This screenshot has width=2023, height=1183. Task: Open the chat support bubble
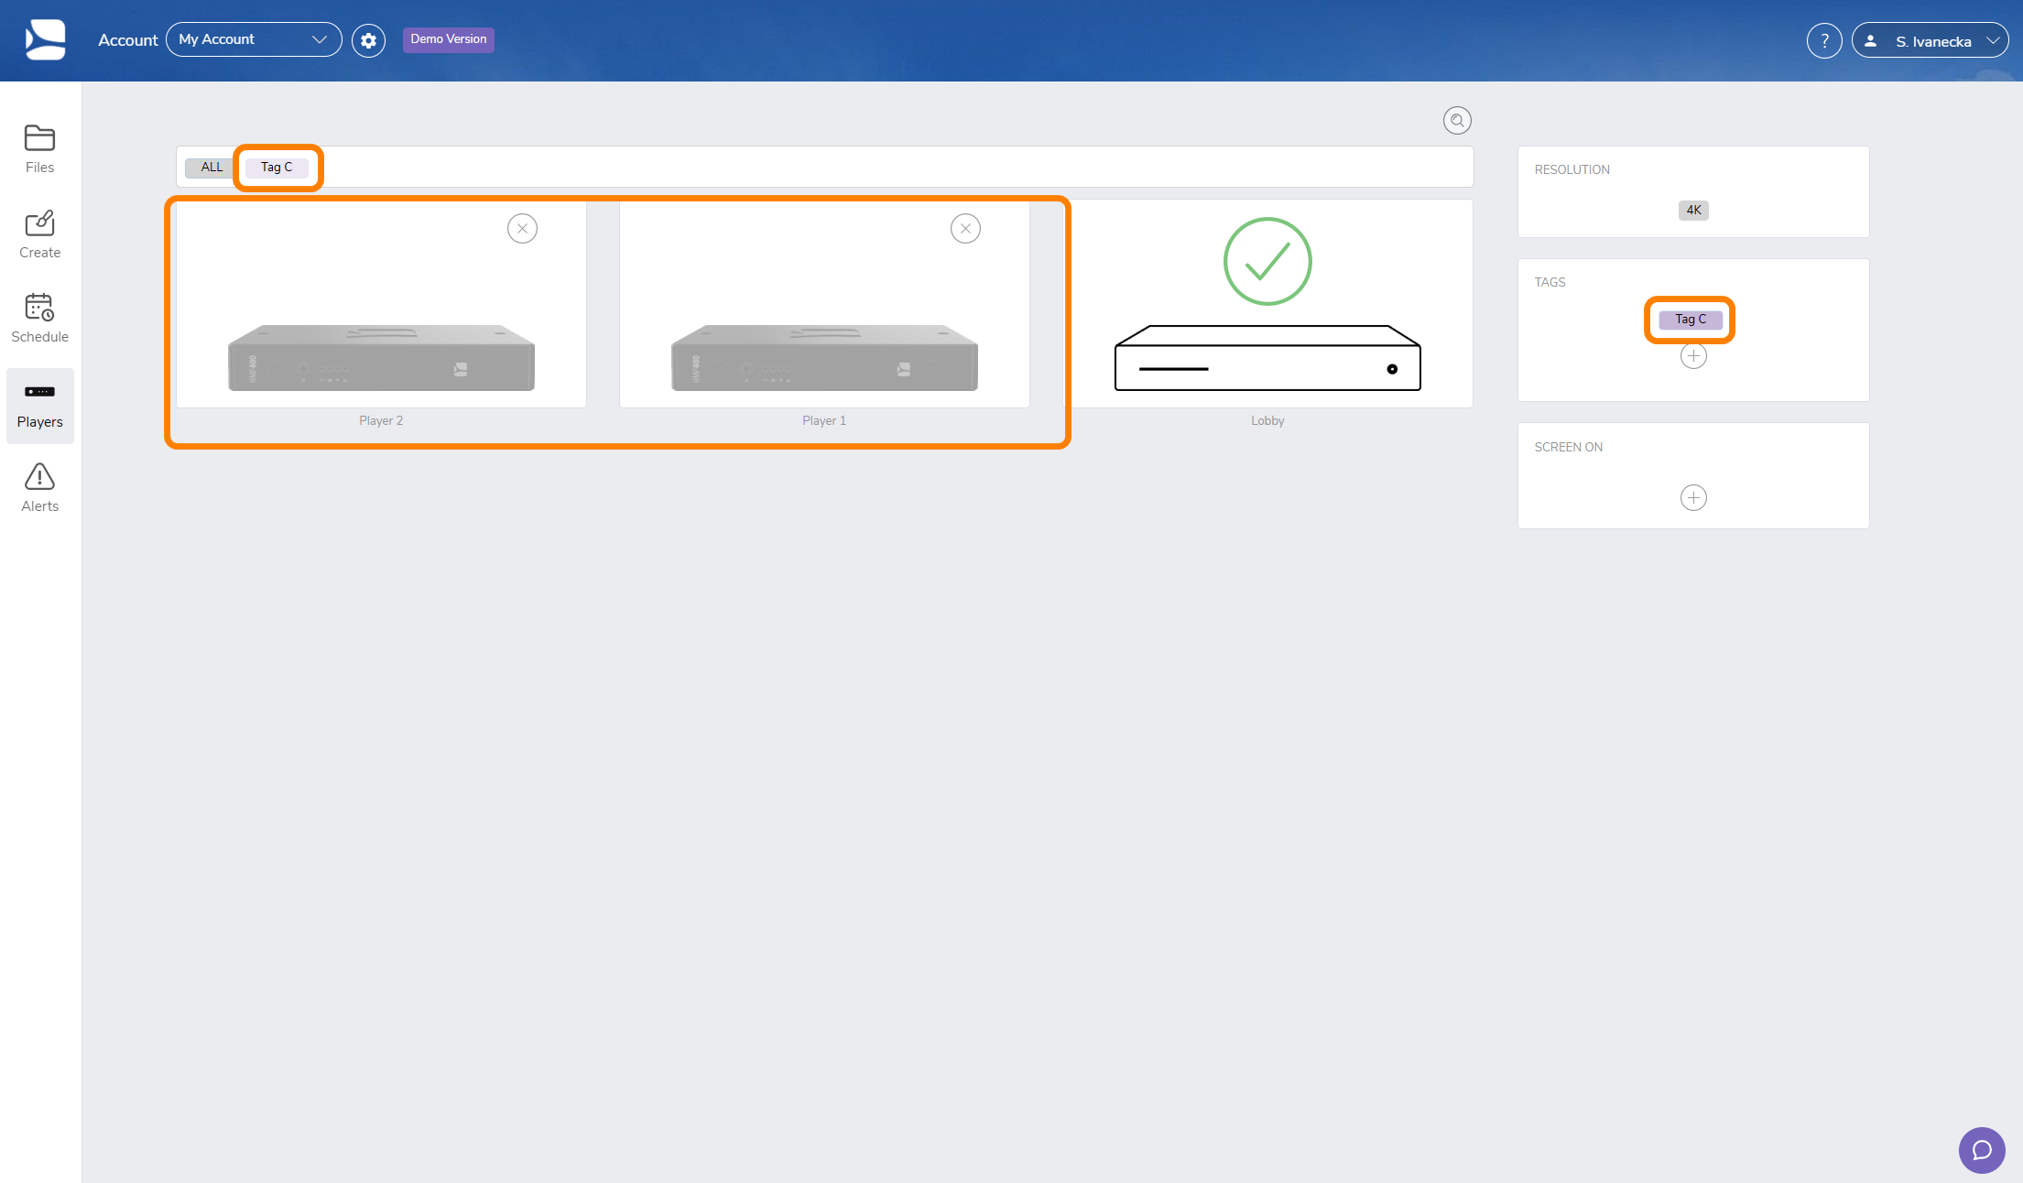(x=1982, y=1150)
